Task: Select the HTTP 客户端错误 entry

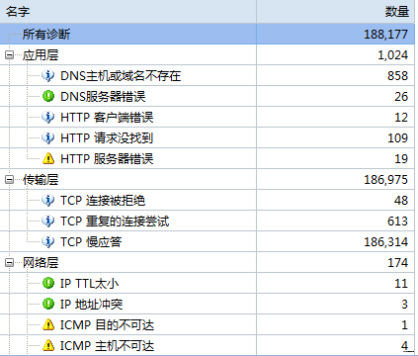Action: [107, 118]
